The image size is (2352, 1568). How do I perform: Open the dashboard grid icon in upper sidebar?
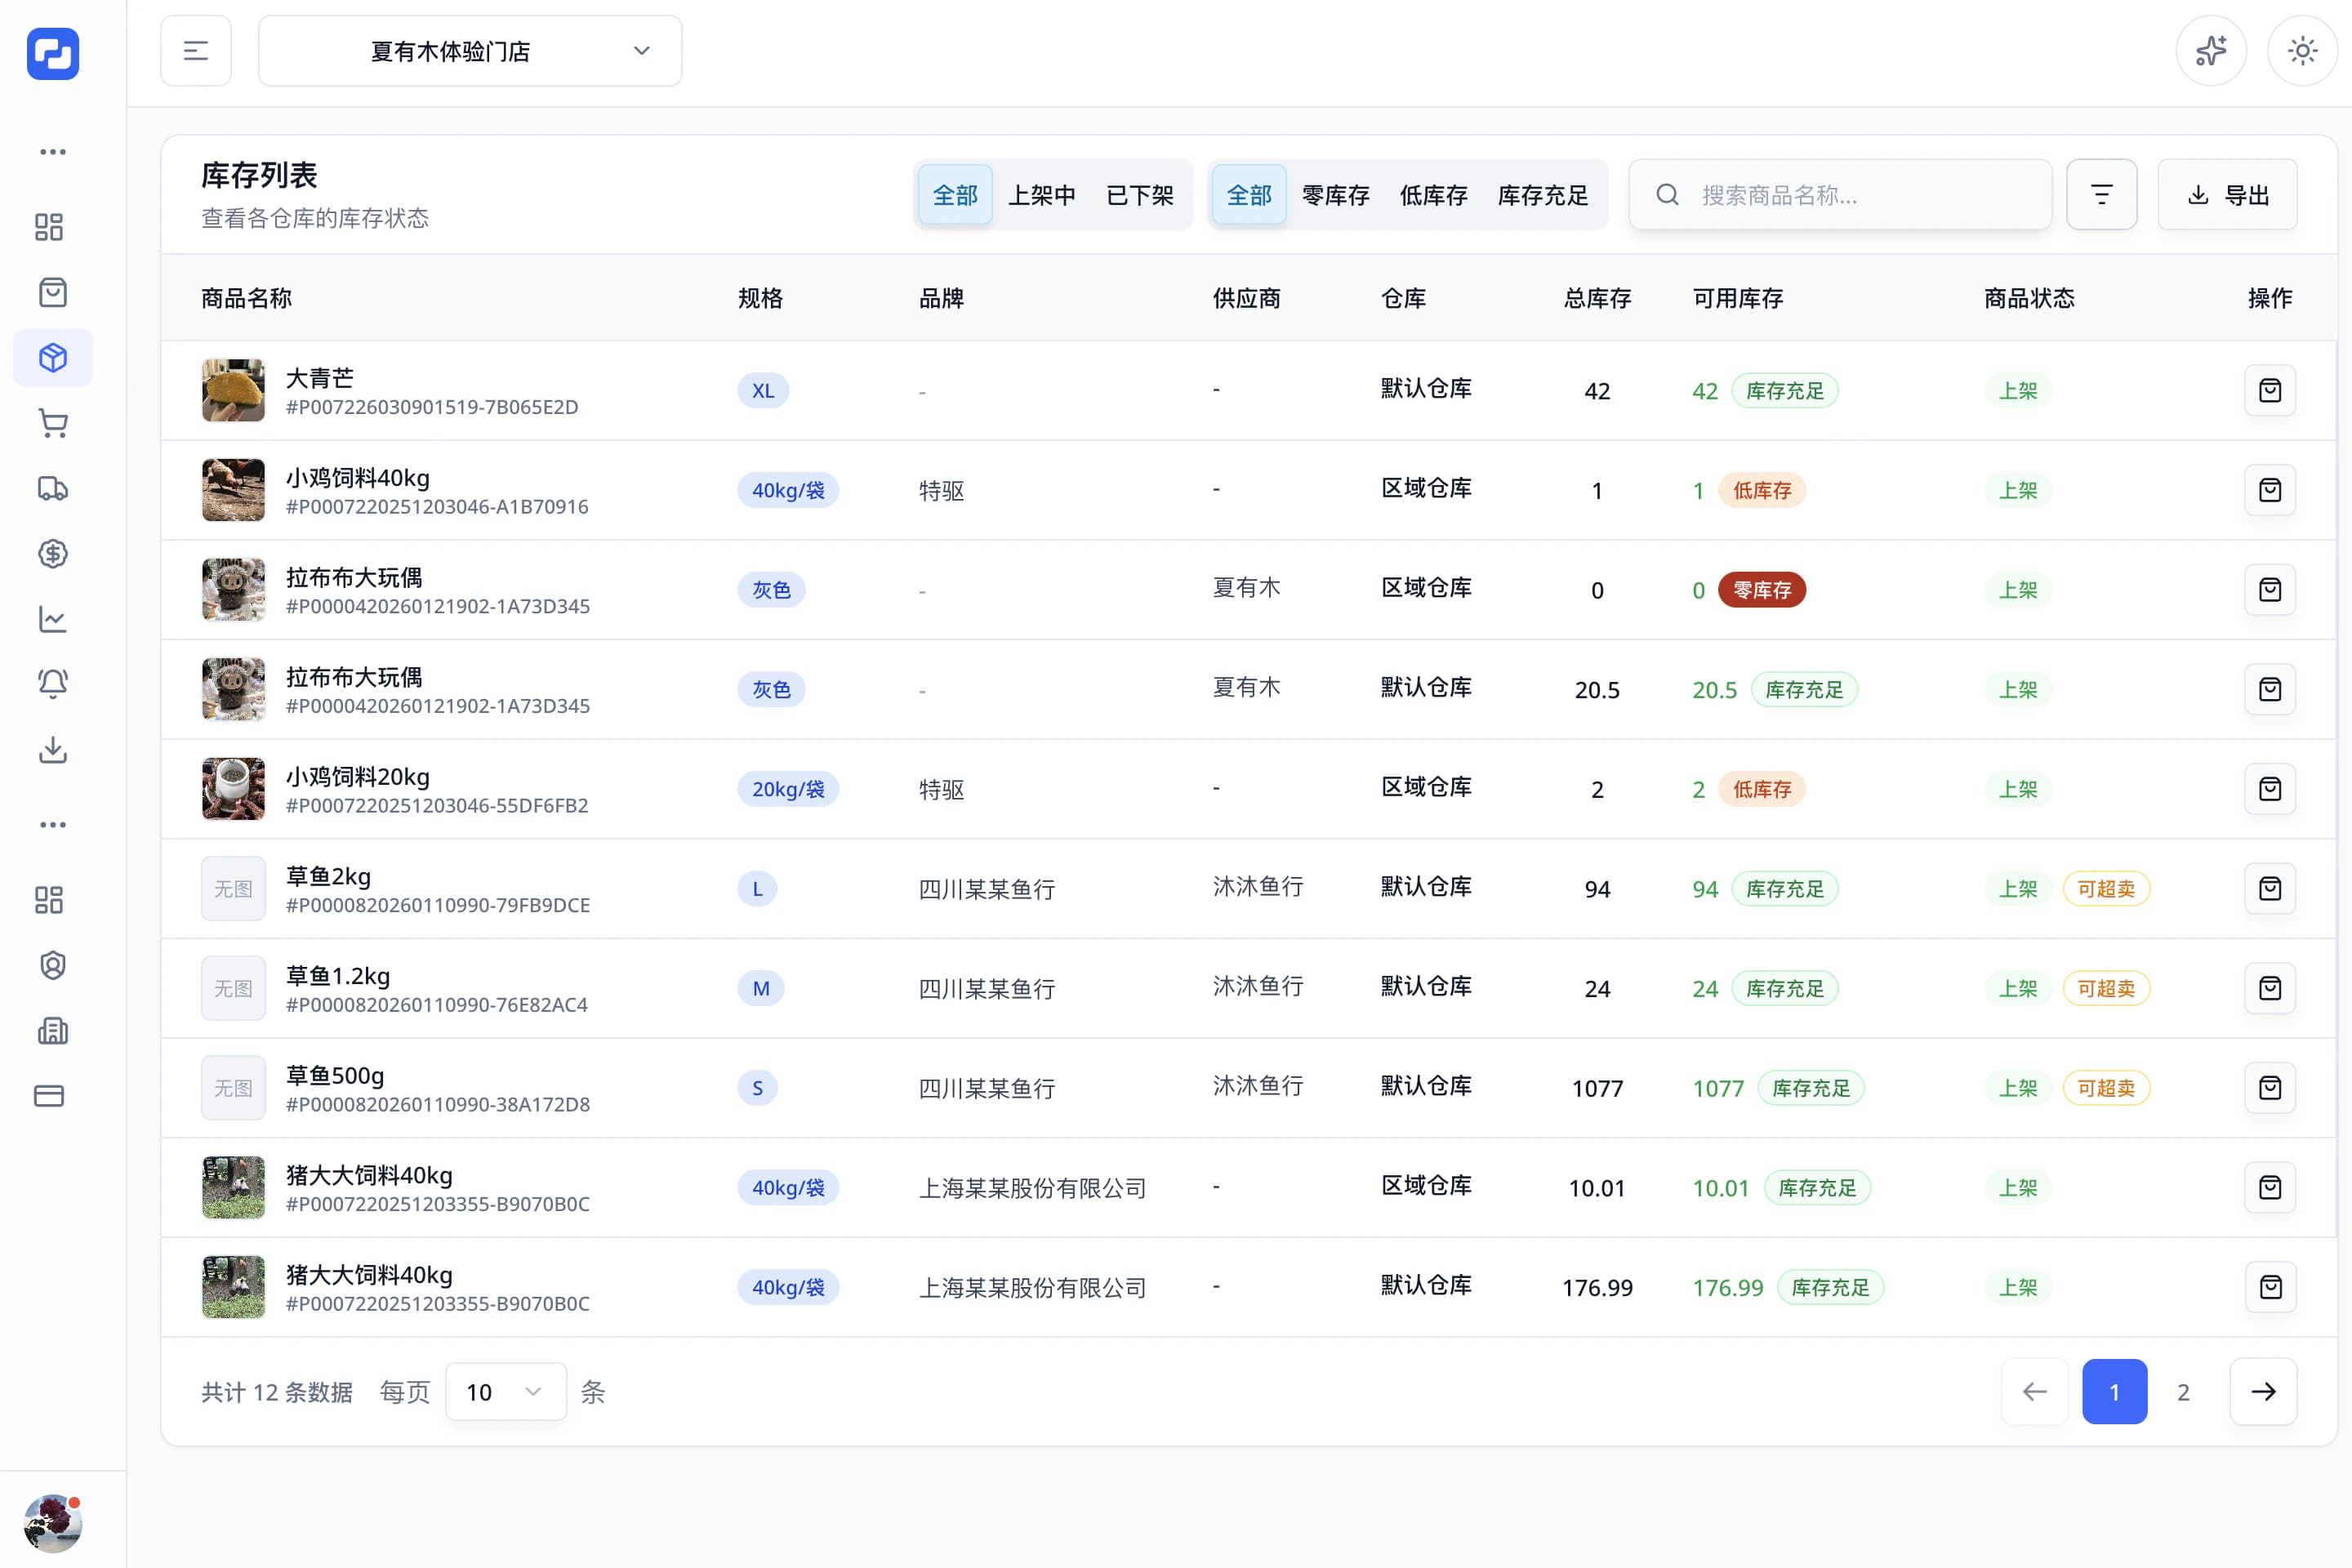point(49,227)
